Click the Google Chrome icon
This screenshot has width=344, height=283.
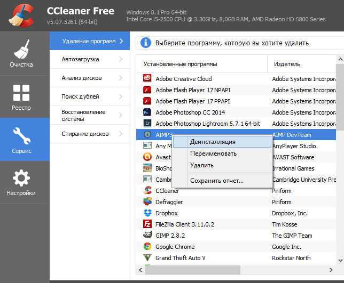[x=147, y=246]
